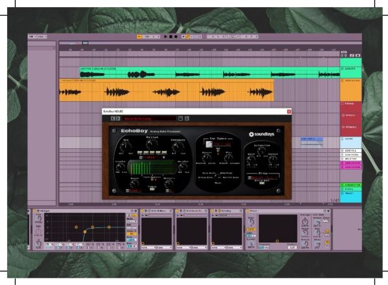Select the green LEAD track header
Viewport: 388px width, 285px height.
coord(350,68)
